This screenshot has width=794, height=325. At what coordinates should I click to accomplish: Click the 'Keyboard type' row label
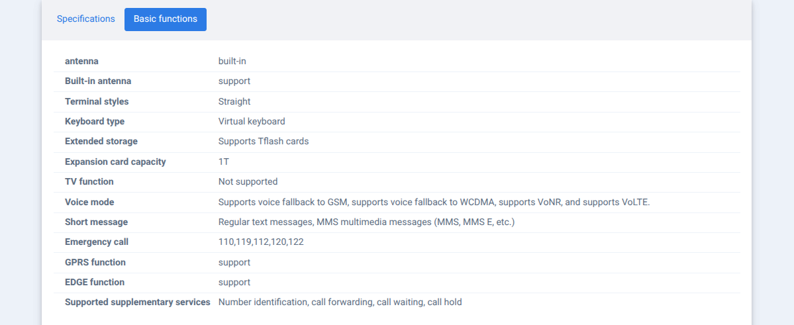tap(95, 122)
